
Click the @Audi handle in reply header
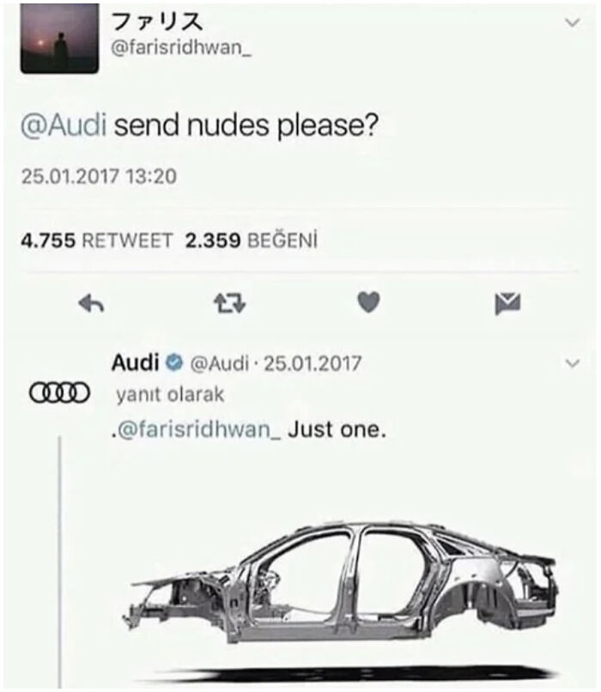click(219, 363)
